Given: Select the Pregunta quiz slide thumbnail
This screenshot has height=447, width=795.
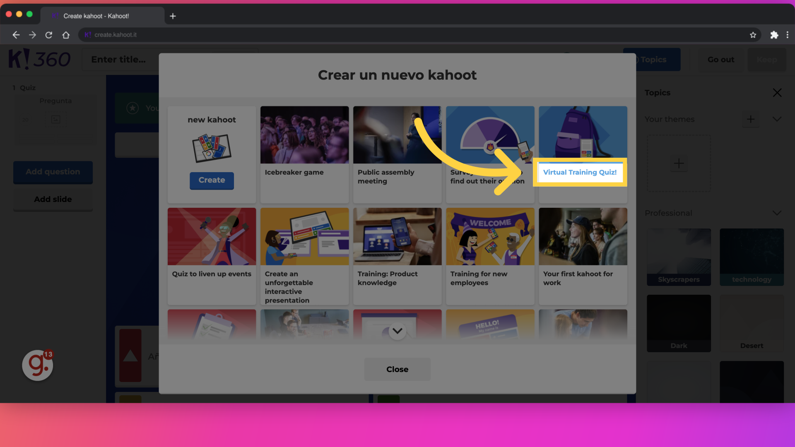Looking at the screenshot, I should tap(55, 120).
